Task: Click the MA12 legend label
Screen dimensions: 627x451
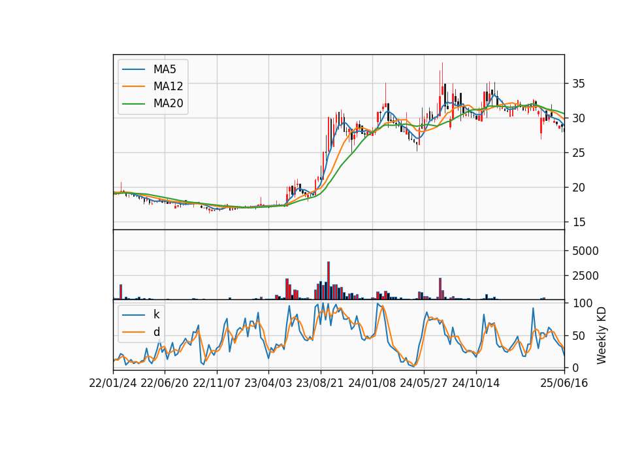Action: pos(168,86)
